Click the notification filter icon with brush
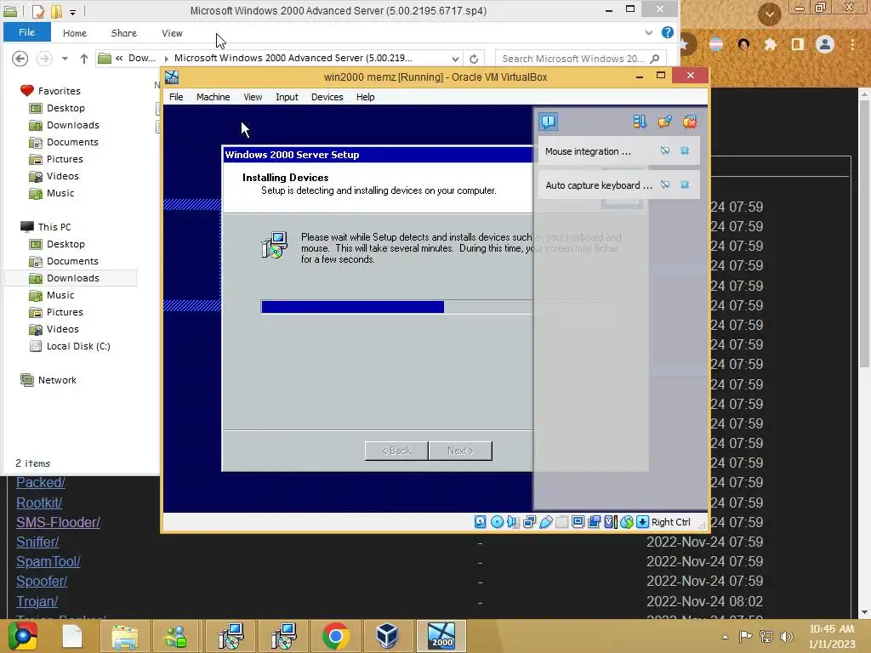 pyautogui.click(x=664, y=122)
